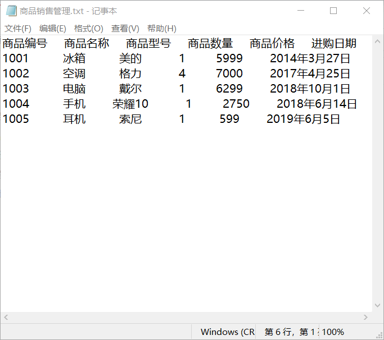Viewport: 384px width, 340px height.
Task: Click the 商品名称 header text
Action: [x=87, y=44]
